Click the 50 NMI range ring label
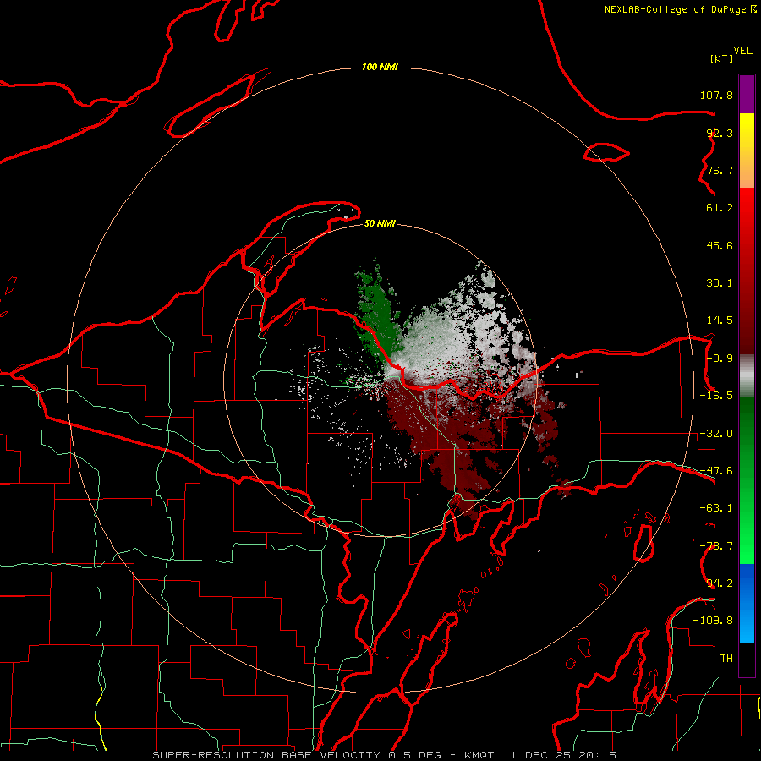 coord(380,223)
